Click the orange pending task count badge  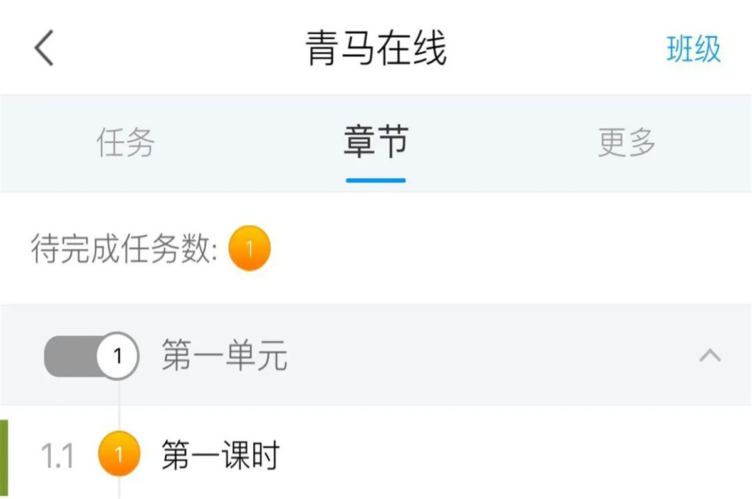click(x=249, y=249)
